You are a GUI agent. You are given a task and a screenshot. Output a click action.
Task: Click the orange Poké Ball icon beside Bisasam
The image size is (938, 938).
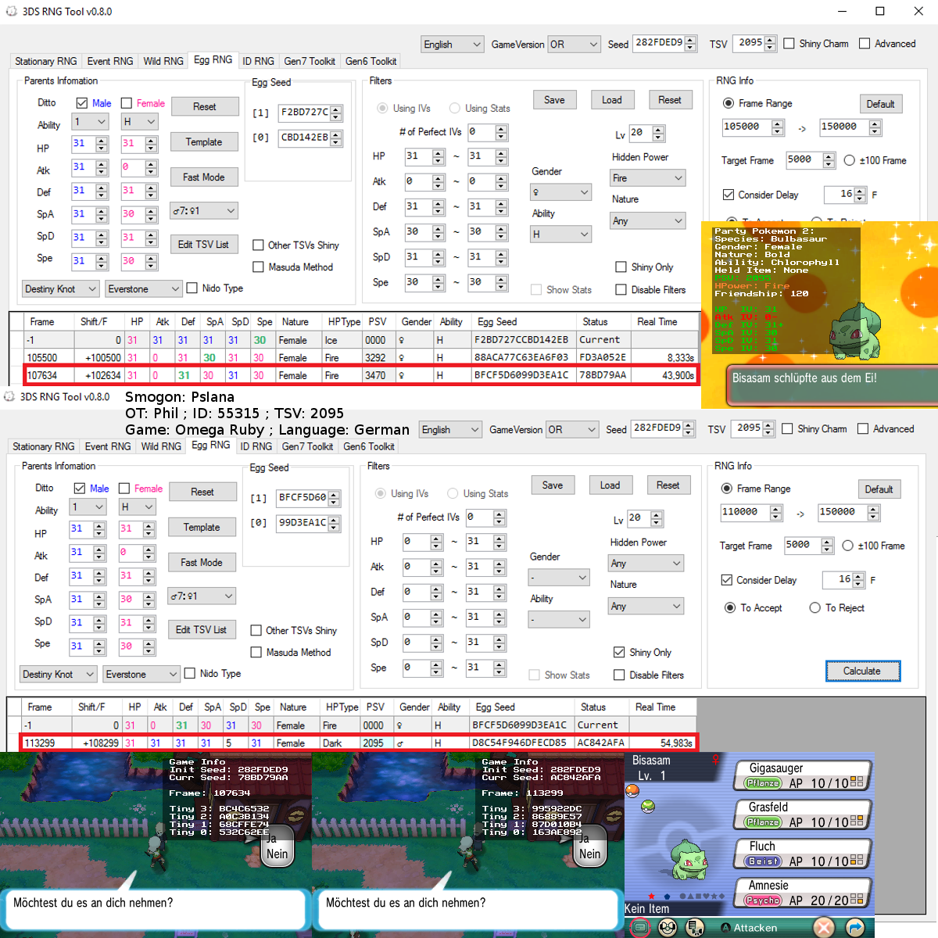(x=632, y=790)
